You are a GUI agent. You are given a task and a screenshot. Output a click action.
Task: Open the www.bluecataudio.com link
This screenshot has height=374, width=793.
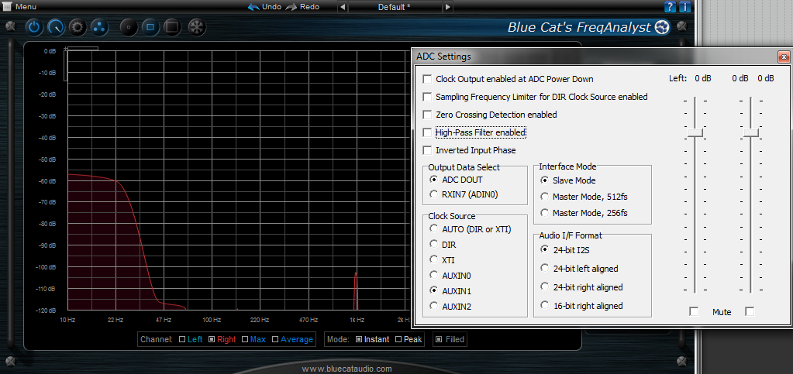click(347, 369)
